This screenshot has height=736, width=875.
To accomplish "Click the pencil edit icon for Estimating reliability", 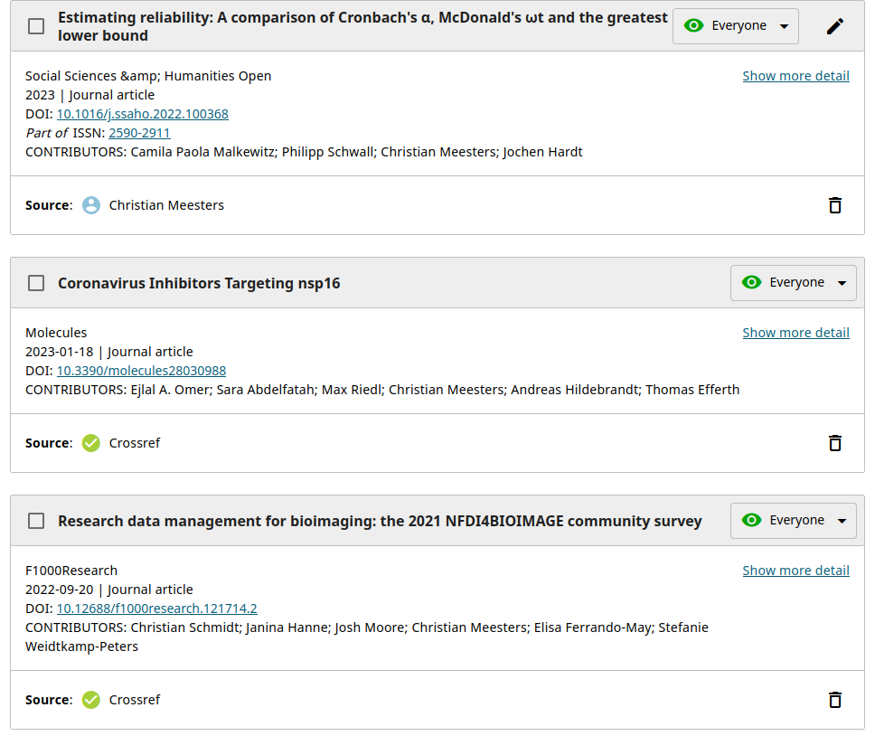I will [x=835, y=26].
